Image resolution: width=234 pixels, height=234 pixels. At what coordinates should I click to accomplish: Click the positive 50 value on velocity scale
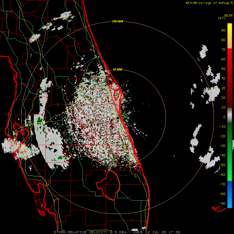pyautogui.click(x=223, y=69)
